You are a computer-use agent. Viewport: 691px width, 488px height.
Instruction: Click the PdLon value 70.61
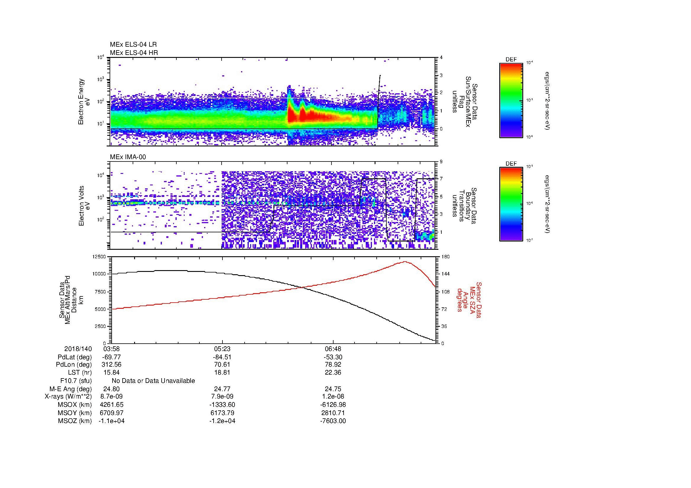(222, 365)
